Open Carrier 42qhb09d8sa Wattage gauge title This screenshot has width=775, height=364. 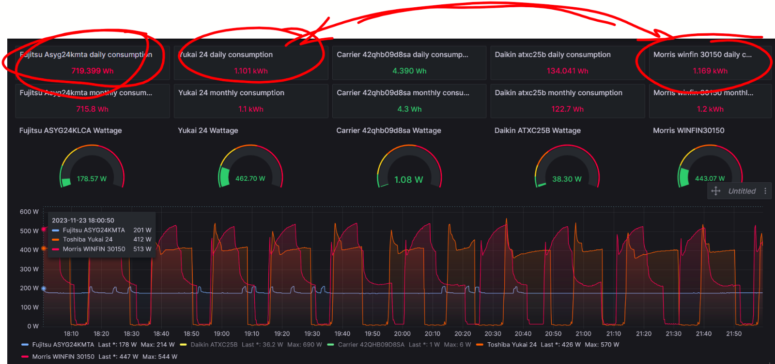click(388, 131)
